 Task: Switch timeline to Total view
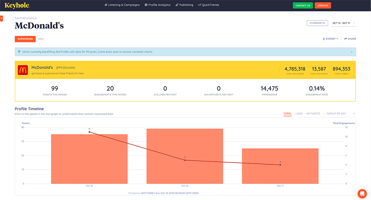point(288,113)
